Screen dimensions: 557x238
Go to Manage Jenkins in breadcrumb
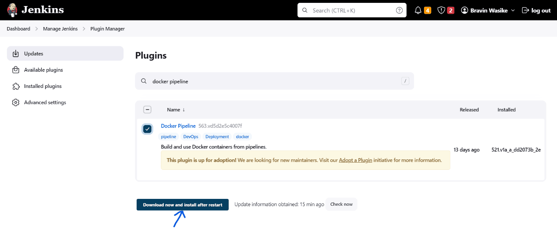[x=60, y=29]
